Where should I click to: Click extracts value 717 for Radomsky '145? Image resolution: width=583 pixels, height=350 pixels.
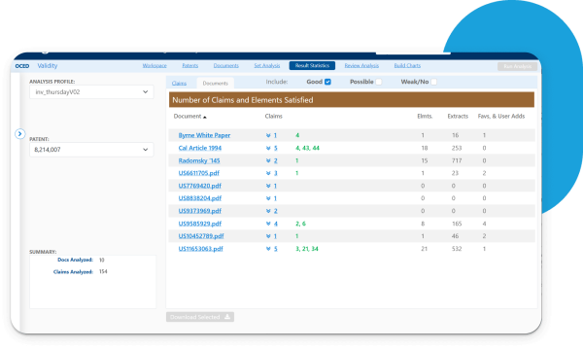tap(457, 160)
